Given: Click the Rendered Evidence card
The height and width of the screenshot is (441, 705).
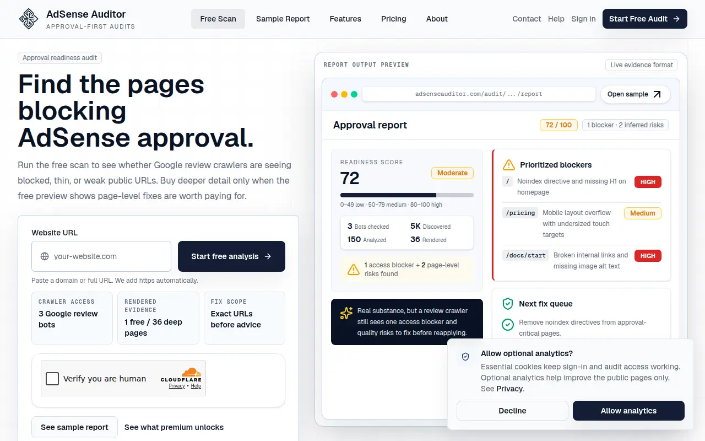Looking at the screenshot, I should [158, 318].
